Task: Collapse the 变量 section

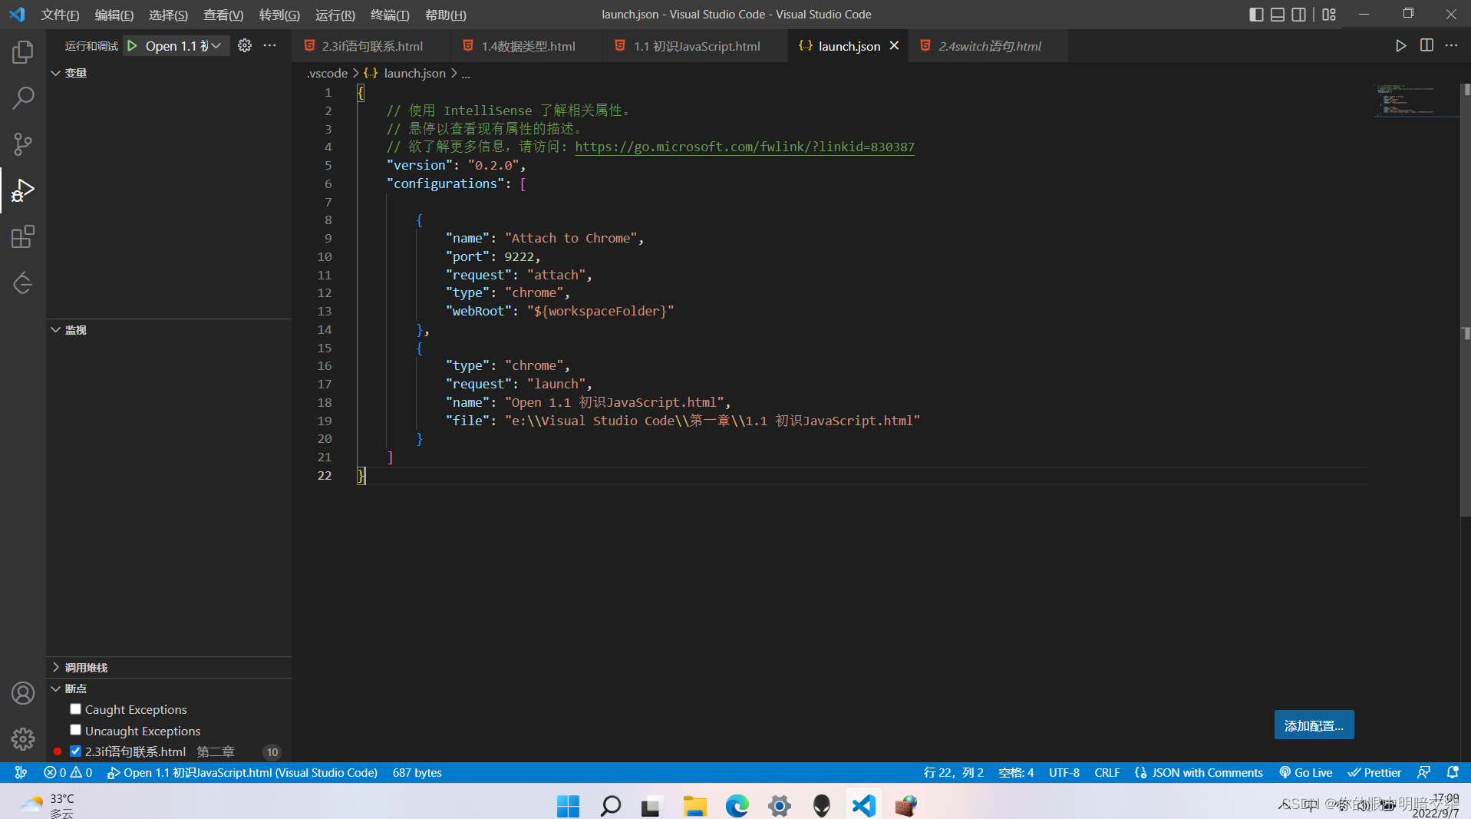Action: [169, 73]
